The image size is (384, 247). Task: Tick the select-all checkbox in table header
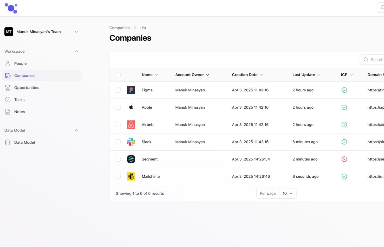tap(118, 75)
